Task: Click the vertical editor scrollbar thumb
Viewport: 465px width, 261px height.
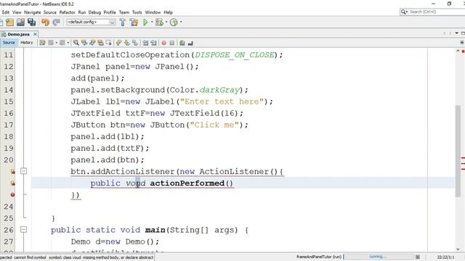Action: click(x=458, y=151)
